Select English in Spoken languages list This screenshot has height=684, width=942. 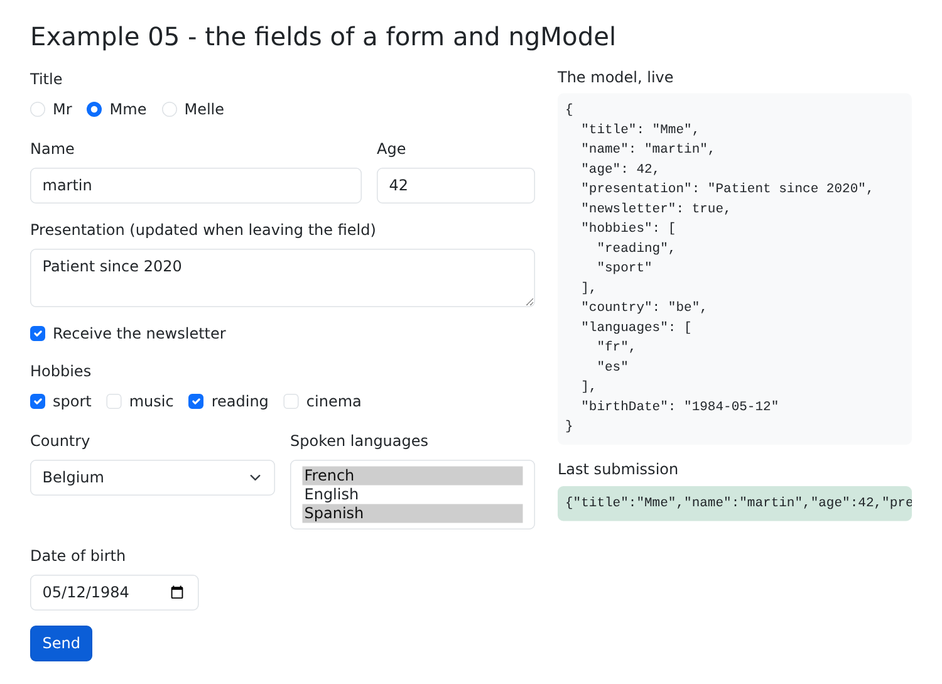pos(412,494)
